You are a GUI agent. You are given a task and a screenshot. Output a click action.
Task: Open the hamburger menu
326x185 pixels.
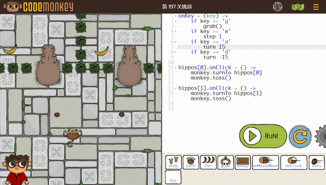pyautogui.click(x=316, y=7)
